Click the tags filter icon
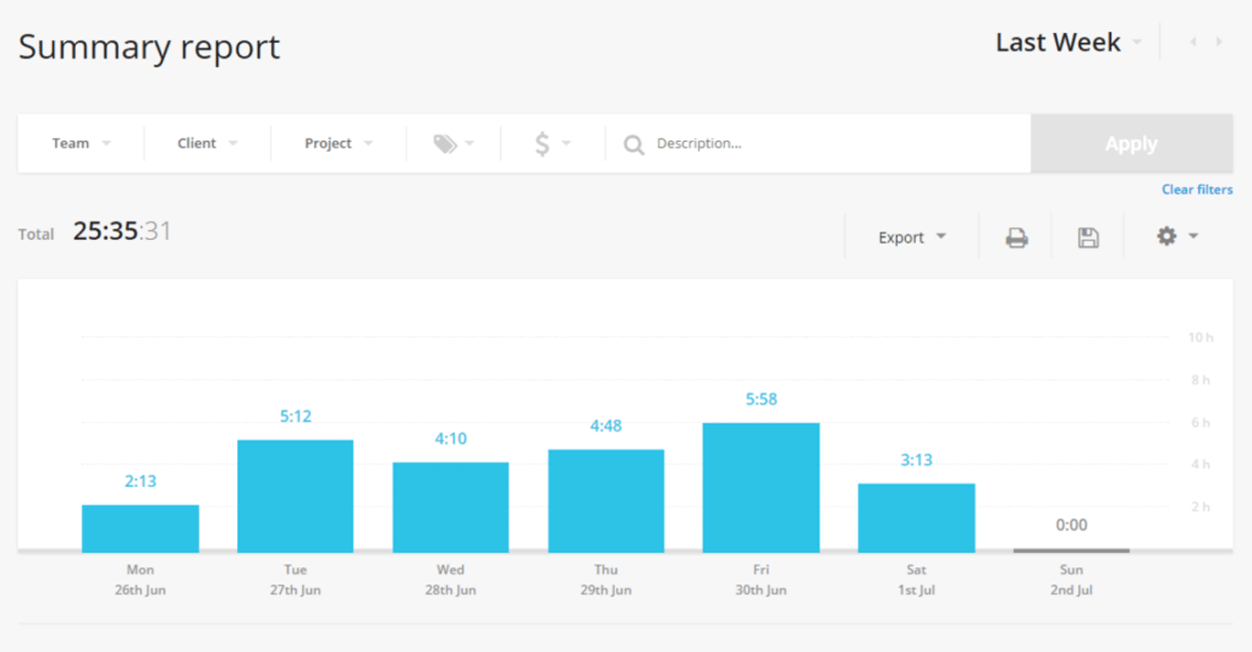 pos(446,143)
